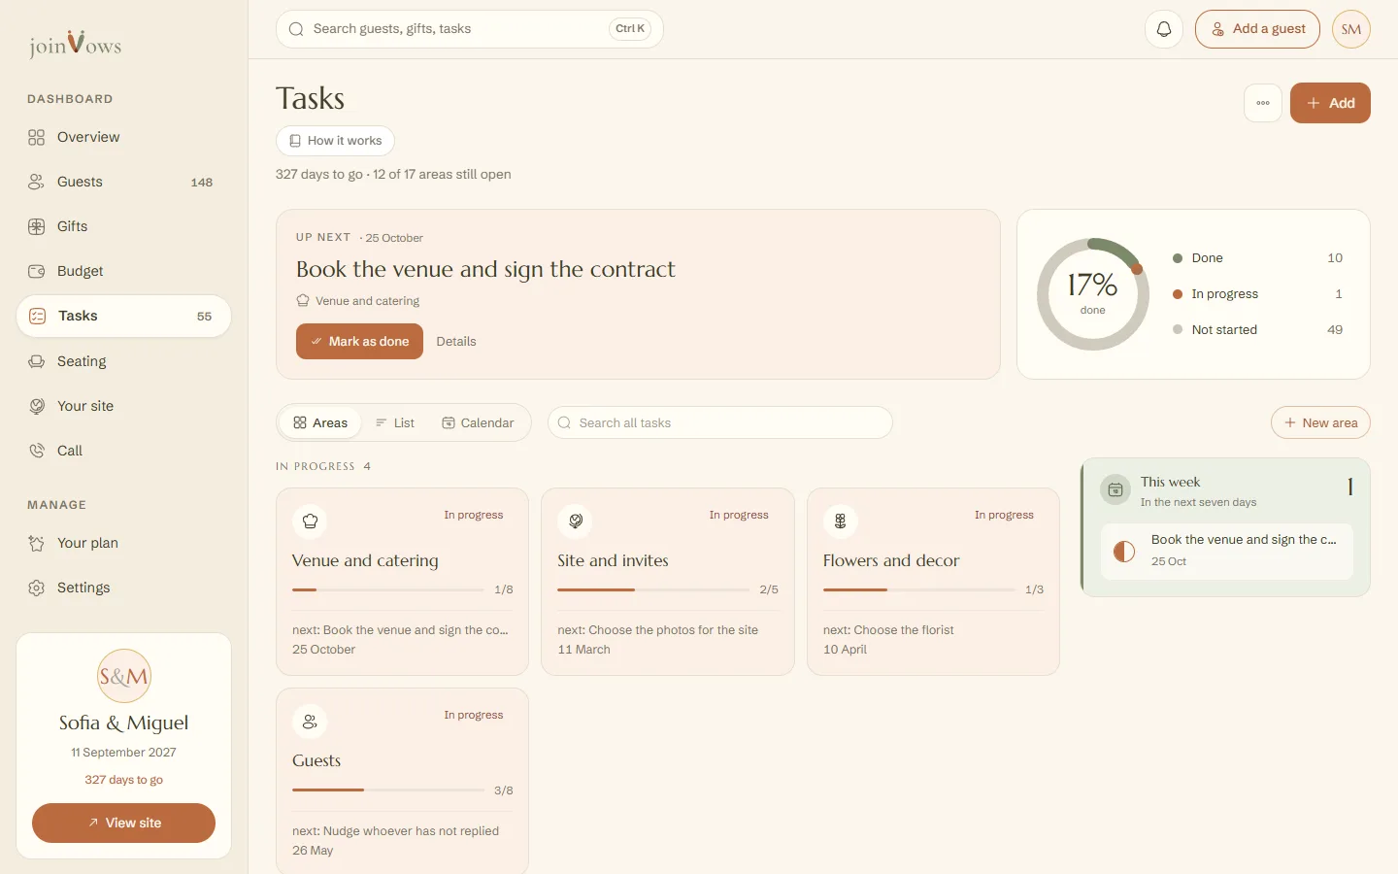Click the Settings gear icon
This screenshot has width=1398, height=874.
coord(37,588)
